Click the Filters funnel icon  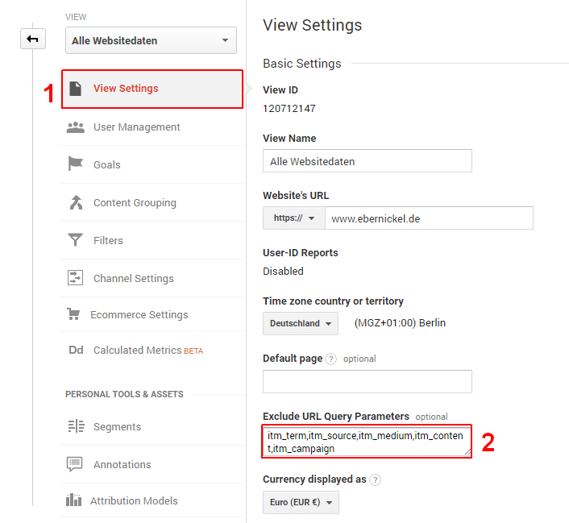tap(75, 240)
